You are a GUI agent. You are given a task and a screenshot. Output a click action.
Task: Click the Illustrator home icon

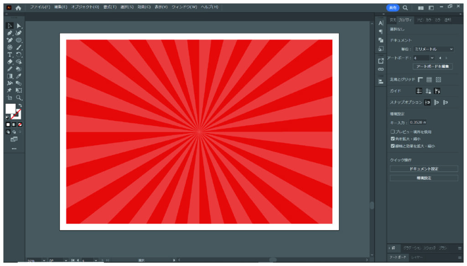[x=18, y=8]
